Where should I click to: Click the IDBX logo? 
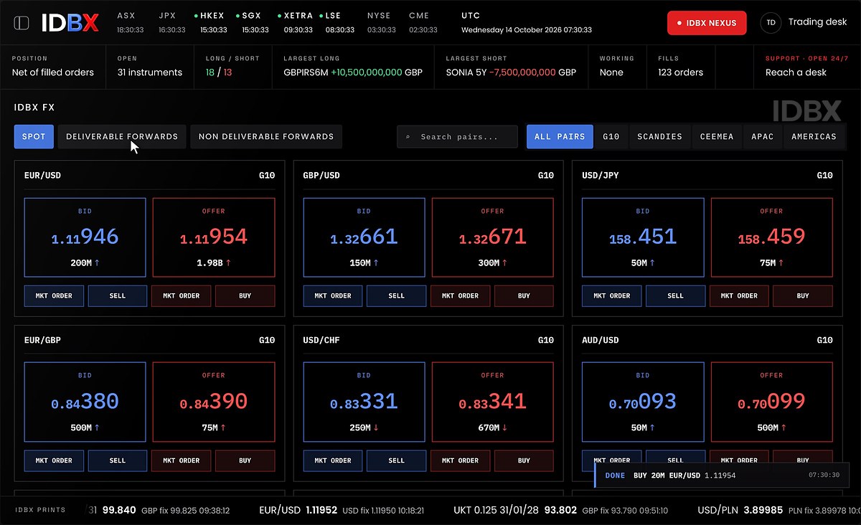click(70, 23)
